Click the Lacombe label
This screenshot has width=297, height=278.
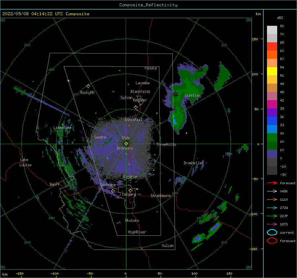[143, 83]
